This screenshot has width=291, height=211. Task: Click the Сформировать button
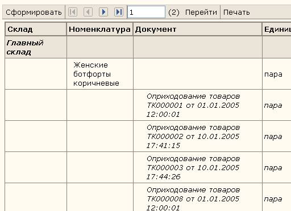34,12
